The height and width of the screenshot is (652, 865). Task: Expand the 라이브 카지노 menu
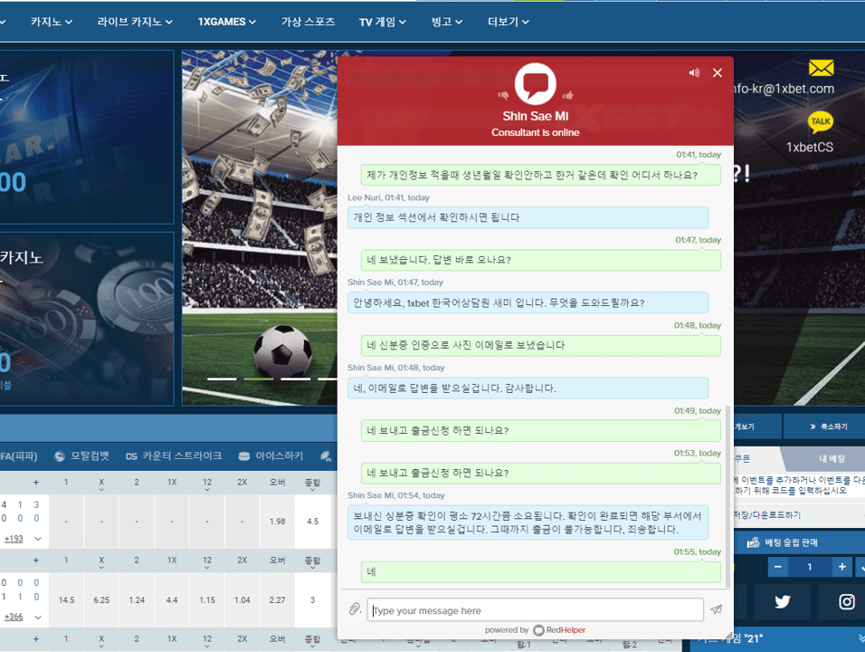135,22
